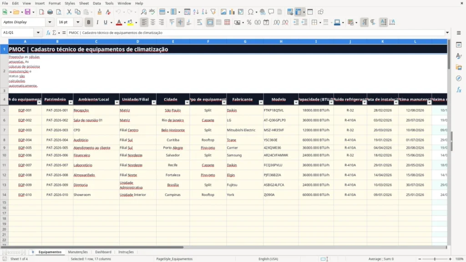Clear direct formatting
466x262 pixels.
point(108,12)
